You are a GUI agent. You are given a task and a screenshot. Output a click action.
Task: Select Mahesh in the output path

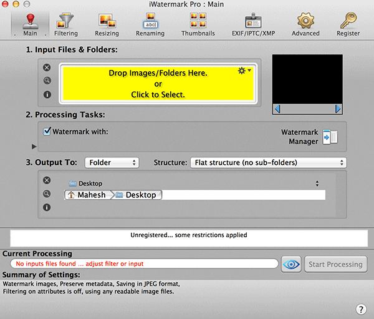pos(88,195)
